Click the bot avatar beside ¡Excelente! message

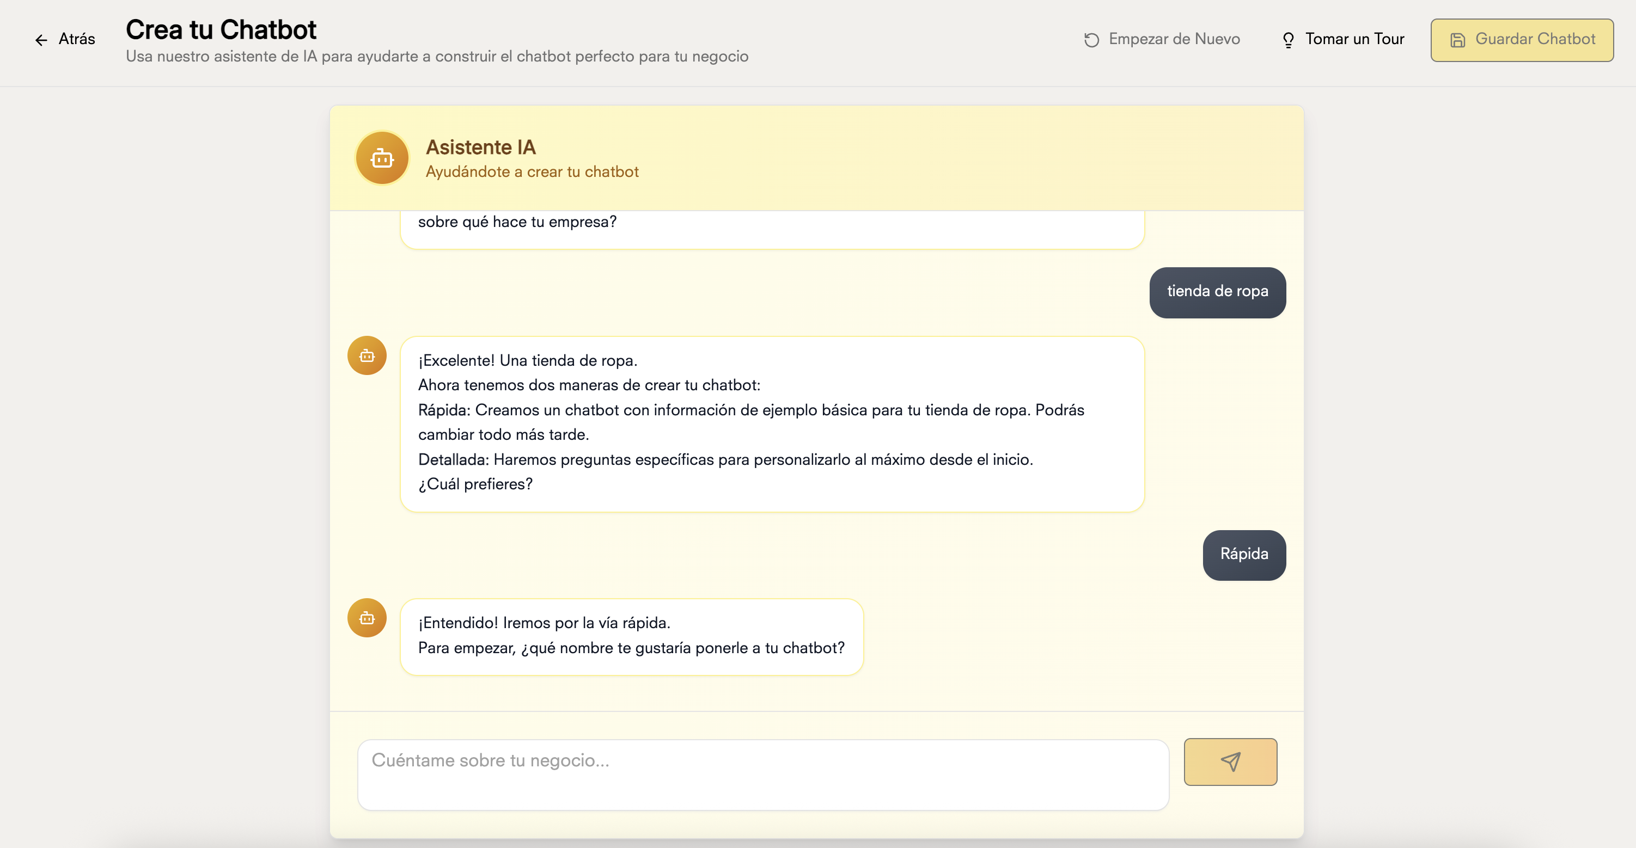point(367,355)
